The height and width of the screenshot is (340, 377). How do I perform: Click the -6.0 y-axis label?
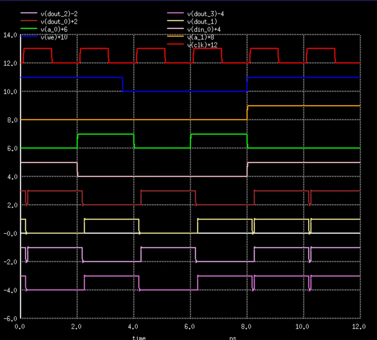[10, 318]
